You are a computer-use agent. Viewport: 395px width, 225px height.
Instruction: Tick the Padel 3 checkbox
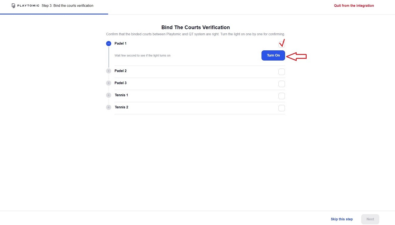(x=281, y=84)
